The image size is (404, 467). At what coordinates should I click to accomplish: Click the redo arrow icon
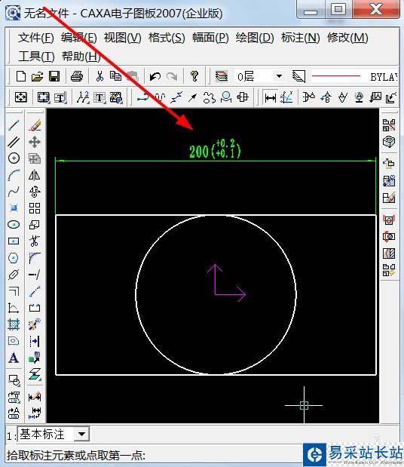[172, 76]
